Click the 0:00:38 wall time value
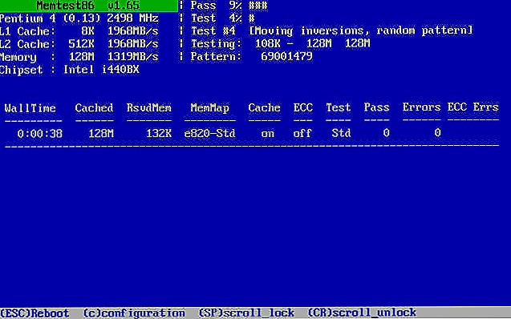 tap(40, 134)
